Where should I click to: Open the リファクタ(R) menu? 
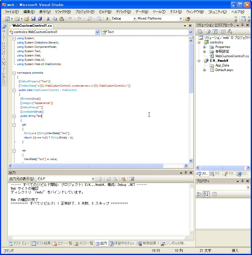63,12
